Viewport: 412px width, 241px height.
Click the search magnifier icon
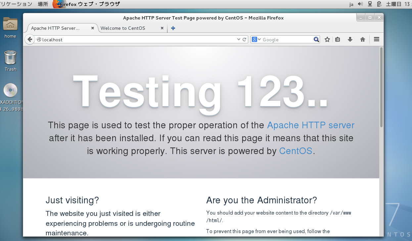click(316, 40)
